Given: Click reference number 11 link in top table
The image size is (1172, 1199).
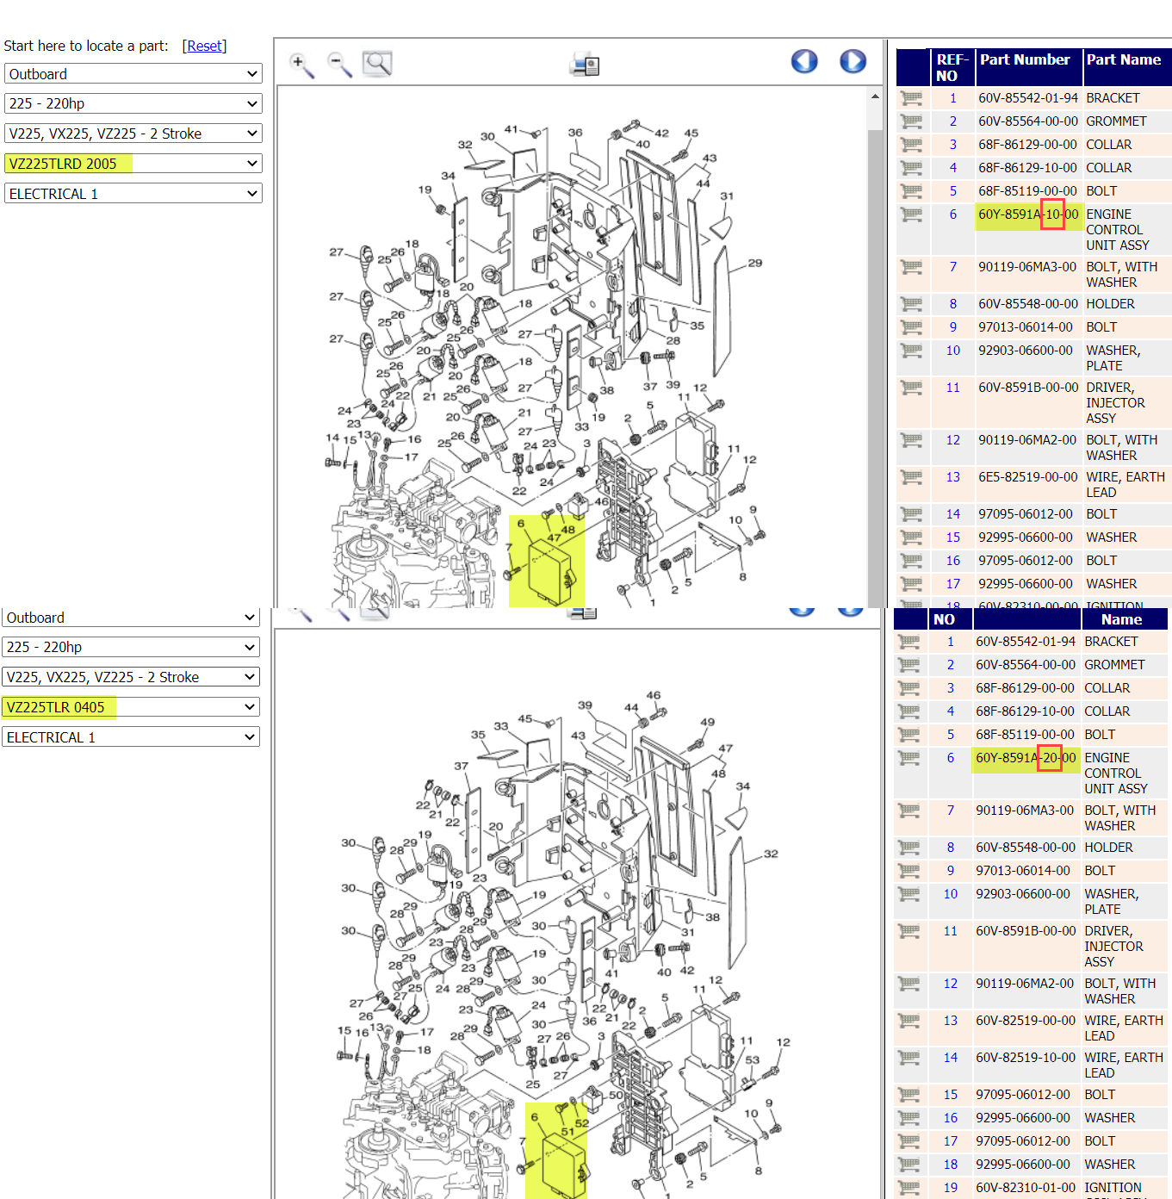Looking at the screenshot, I should [952, 388].
